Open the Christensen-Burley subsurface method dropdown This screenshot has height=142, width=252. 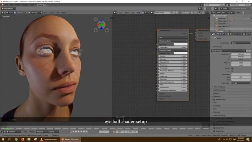173,41
